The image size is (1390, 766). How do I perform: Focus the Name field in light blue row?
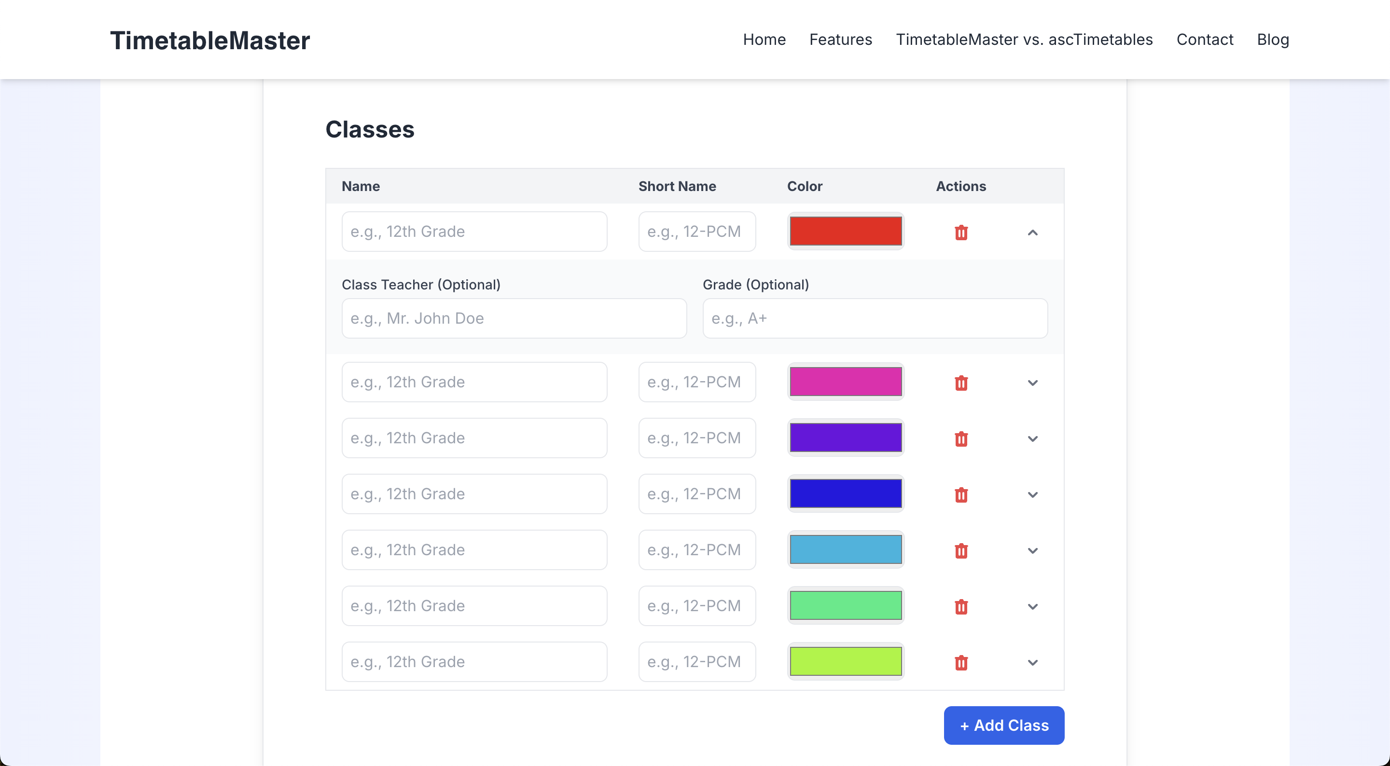coord(474,550)
